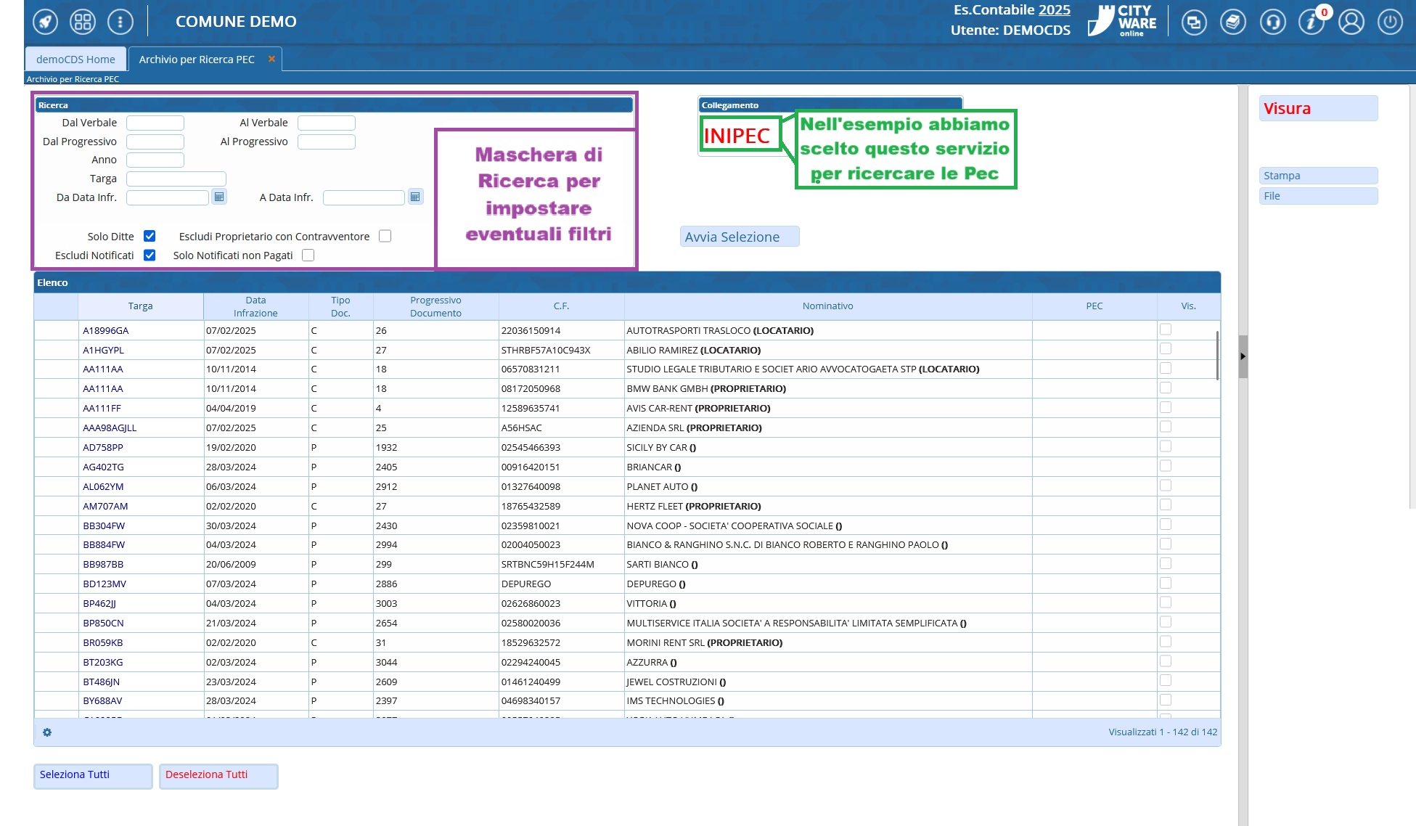
Task: Uncheck the Solo Ditte checkbox
Action: 150,236
